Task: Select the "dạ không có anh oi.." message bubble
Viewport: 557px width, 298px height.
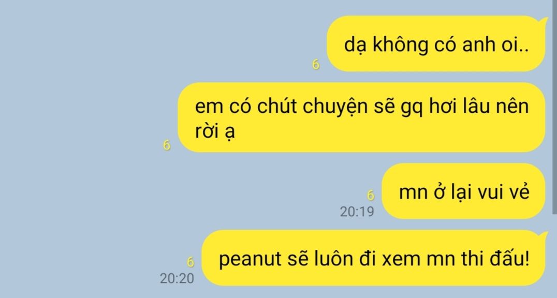Action: coord(436,43)
